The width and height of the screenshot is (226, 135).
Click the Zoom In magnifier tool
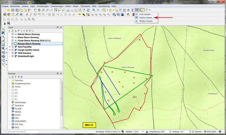pos(44,10)
